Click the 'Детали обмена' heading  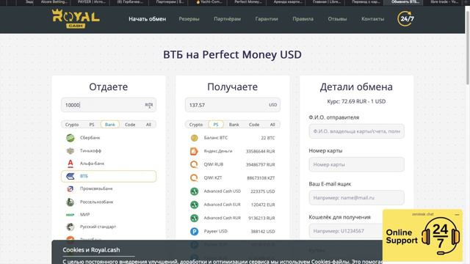[356, 87]
